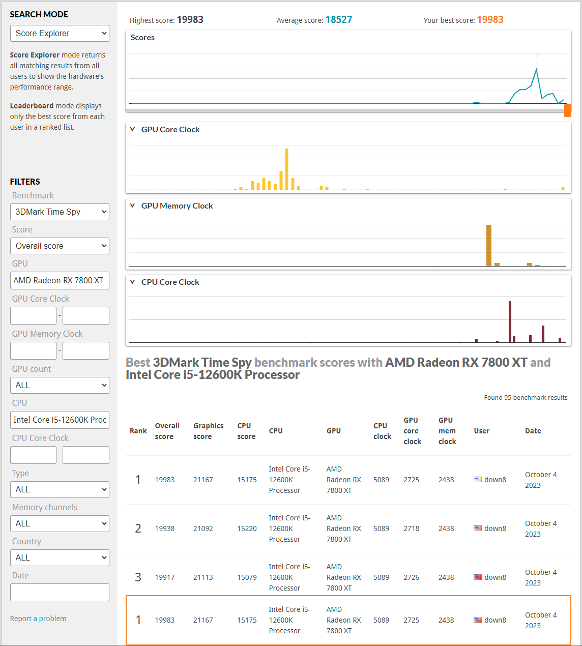The height and width of the screenshot is (646, 582).
Task: Click the GPU Memory Clock maximum field
Action: click(86, 350)
